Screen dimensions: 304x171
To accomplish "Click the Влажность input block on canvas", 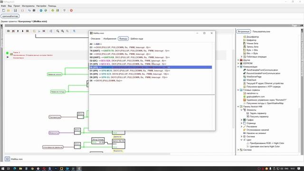I will [x=54, y=133].
